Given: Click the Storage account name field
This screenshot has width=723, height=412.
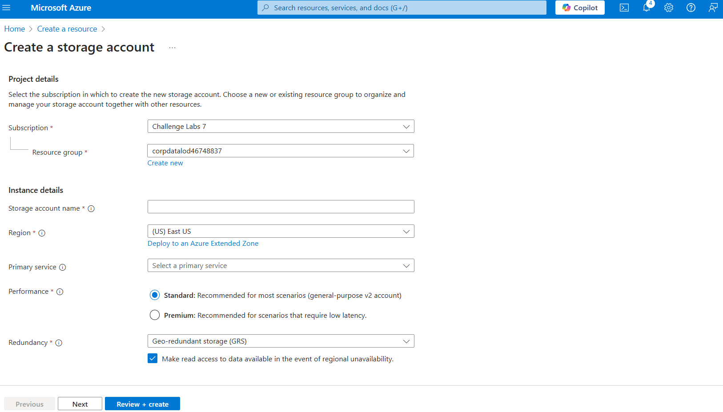Looking at the screenshot, I should pos(281,207).
